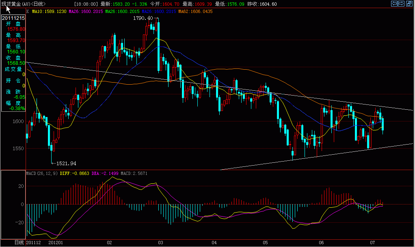The width and height of the screenshot is (415, 247).
Task: Click the 1521.94 low price annotation
Action: [66, 163]
